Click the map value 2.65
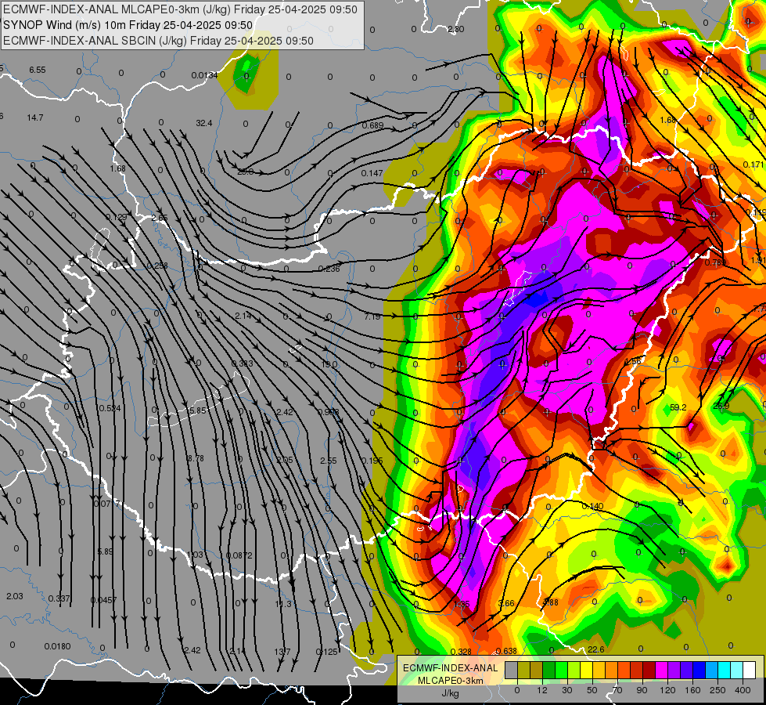Viewport: 766px width, 705px height. click(160, 218)
